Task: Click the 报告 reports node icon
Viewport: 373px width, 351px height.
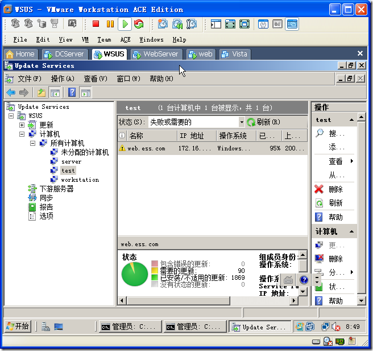Action: pos(32,207)
